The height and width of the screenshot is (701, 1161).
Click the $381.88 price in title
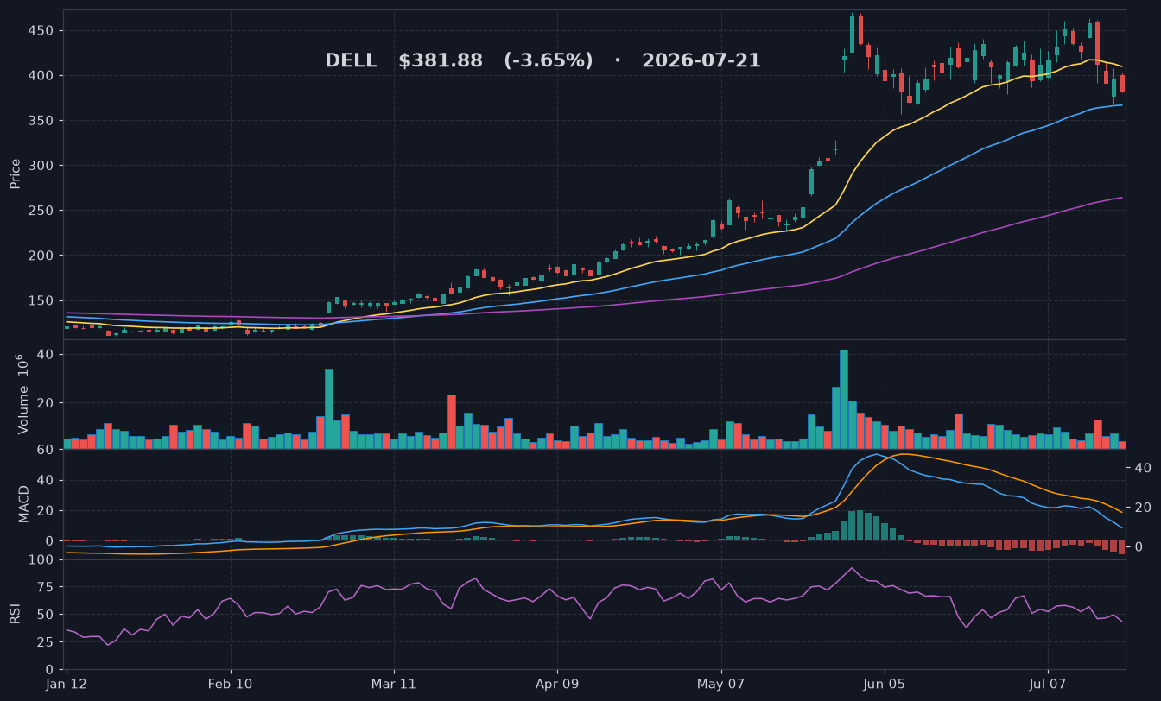[x=441, y=61]
